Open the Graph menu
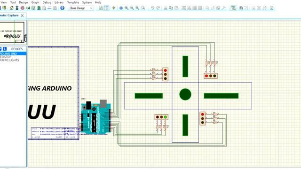The height and width of the screenshot is (169, 301). [35, 2]
